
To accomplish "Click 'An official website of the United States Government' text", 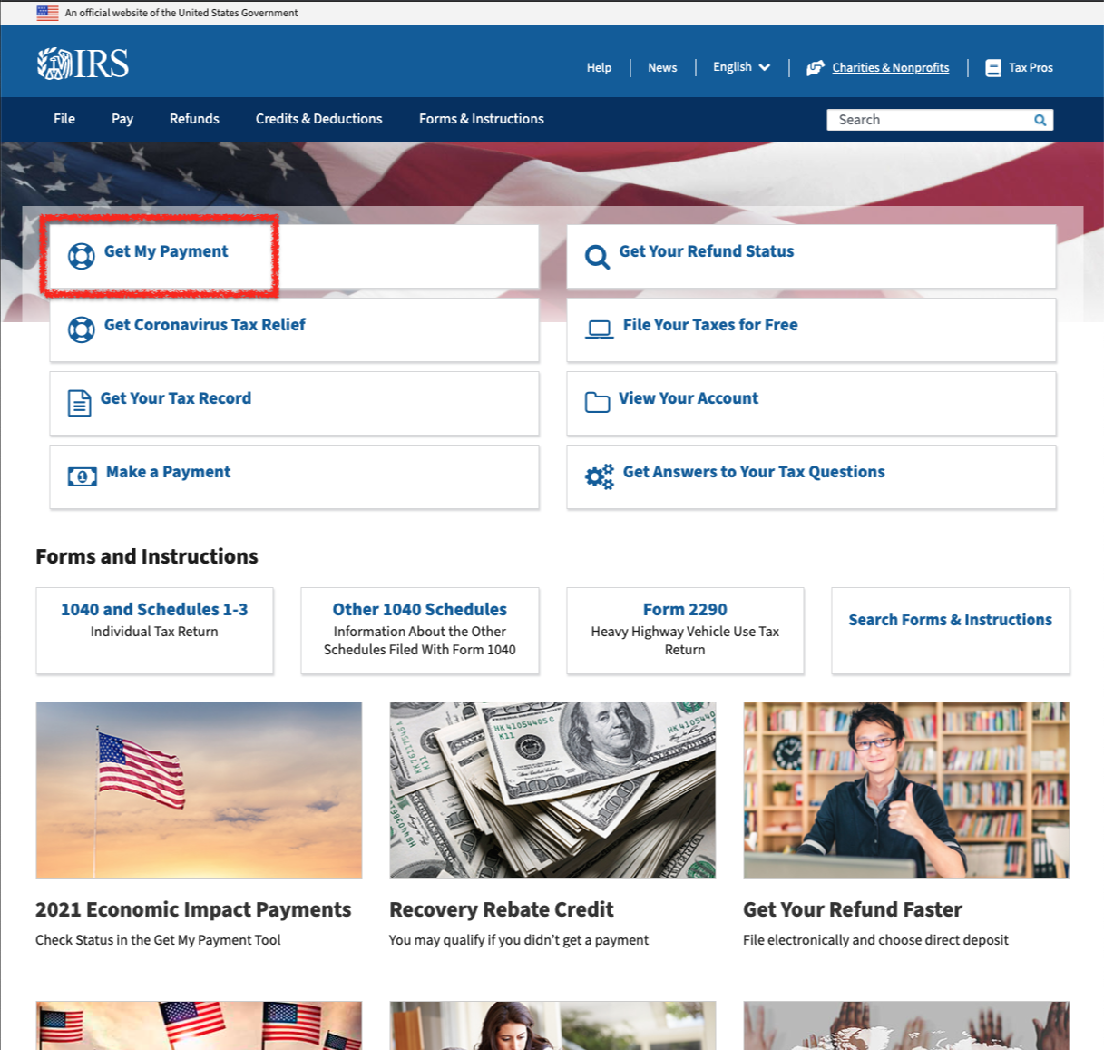I will click(x=181, y=13).
